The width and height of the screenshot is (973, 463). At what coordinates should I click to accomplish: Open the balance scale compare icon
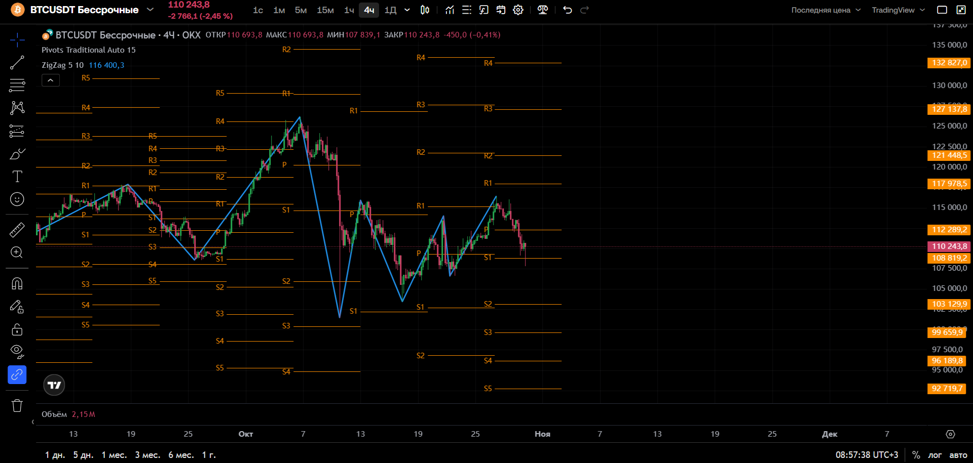[542, 10]
